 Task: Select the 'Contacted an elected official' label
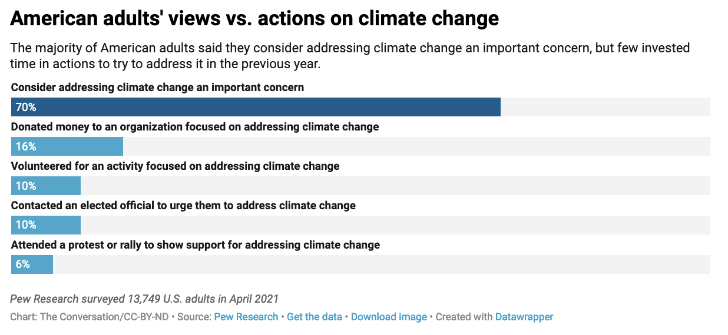tap(183, 205)
